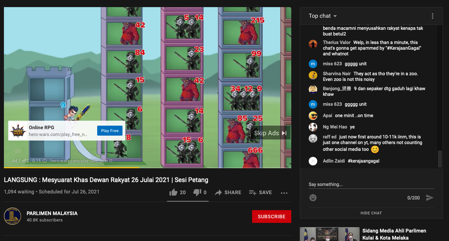
Task: Open the emoji picker in chat
Action: (x=313, y=198)
